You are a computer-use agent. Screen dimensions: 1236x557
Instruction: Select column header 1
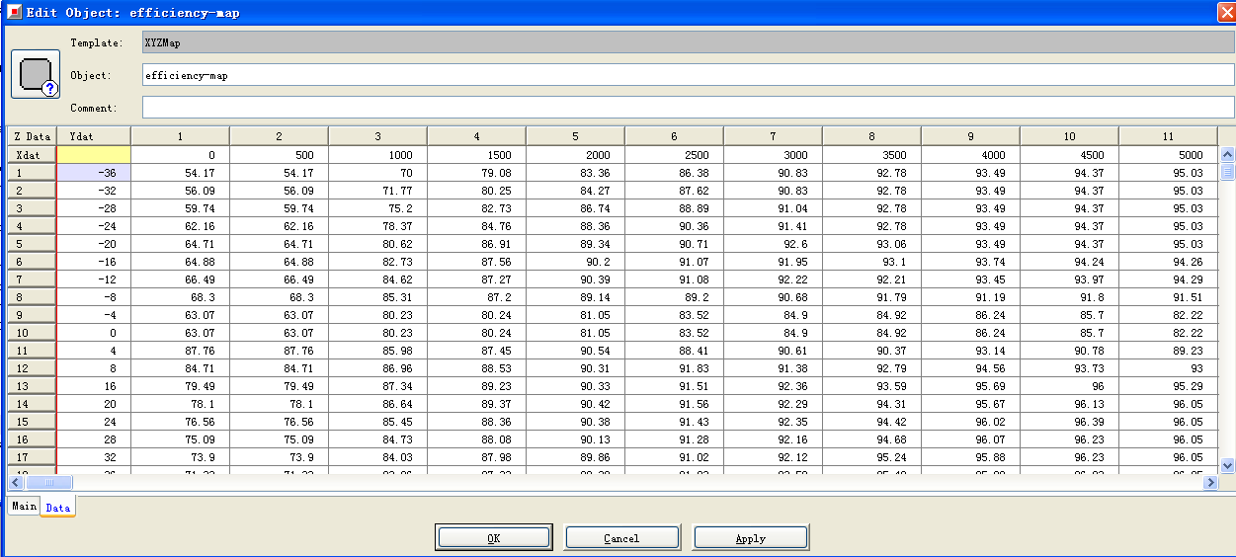click(x=180, y=136)
